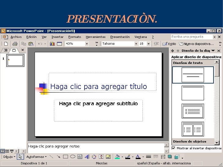This screenshot has width=223, height=167.
Task: Expand the Dibujo drawing menu
Action: 9,157
